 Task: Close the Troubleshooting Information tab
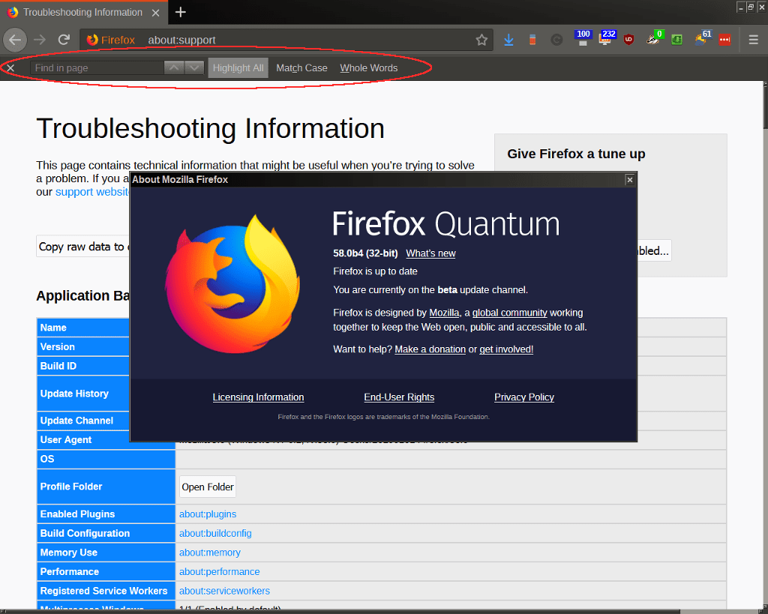pos(156,13)
